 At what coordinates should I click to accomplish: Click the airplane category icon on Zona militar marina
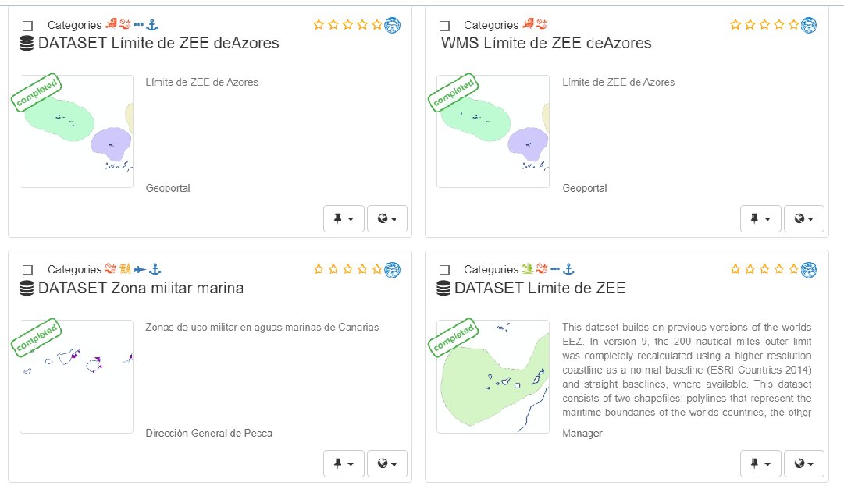click(140, 268)
